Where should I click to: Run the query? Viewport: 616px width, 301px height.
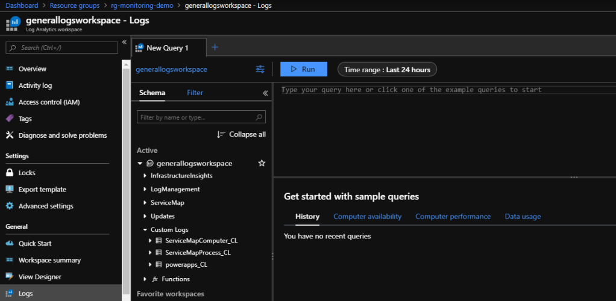303,69
